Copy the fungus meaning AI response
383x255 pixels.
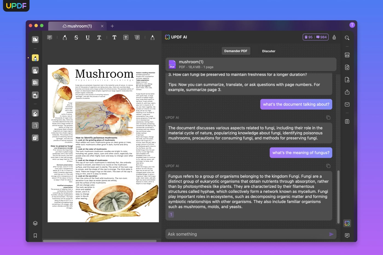(328, 166)
